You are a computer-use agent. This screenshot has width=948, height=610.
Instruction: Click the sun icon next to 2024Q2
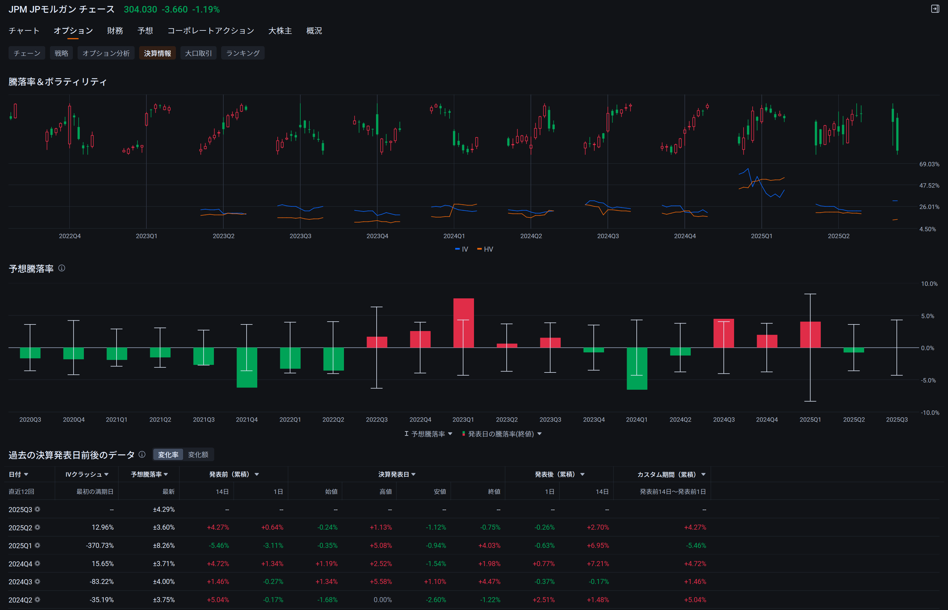click(x=37, y=599)
